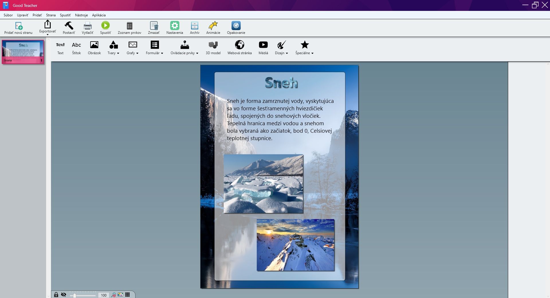The width and height of the screenshot is (550, 298).
Task: Run the project with Spustiť
Action: (105, 26)
